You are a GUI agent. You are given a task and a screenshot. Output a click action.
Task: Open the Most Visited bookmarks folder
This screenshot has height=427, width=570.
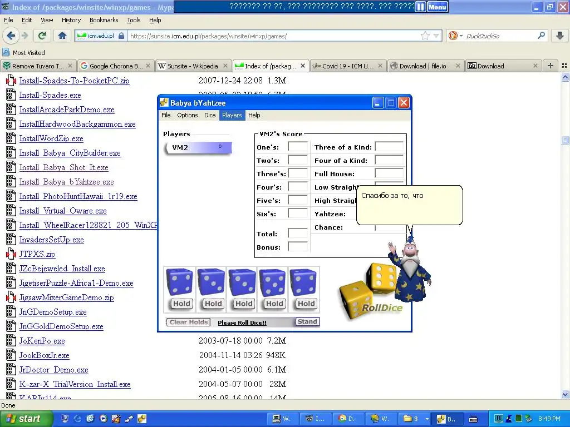(23, 53)
